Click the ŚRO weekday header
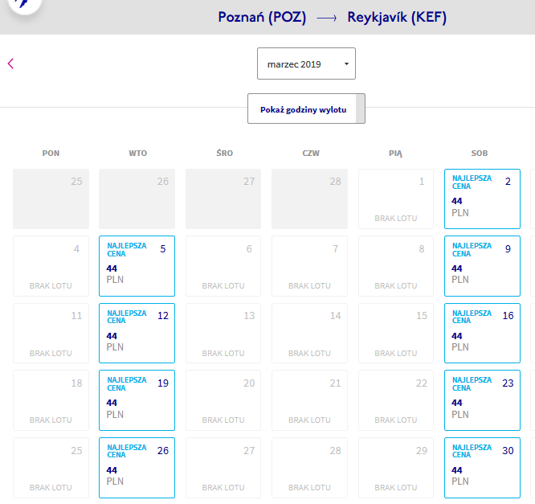The image size is (535, 504). [x=224, y=153]
